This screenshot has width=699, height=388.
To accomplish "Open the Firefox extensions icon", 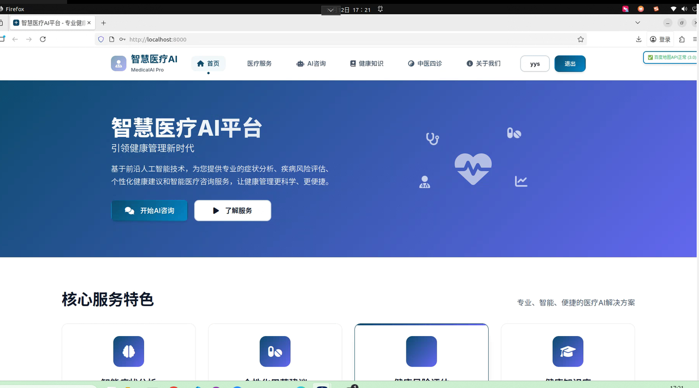I will (x=682, y=39).
